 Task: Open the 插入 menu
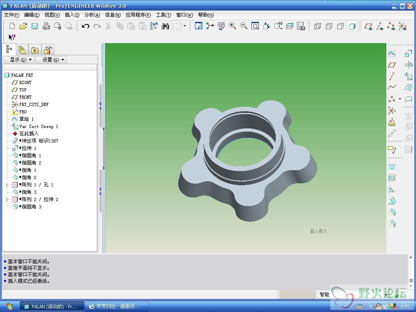tap(72, 15)
